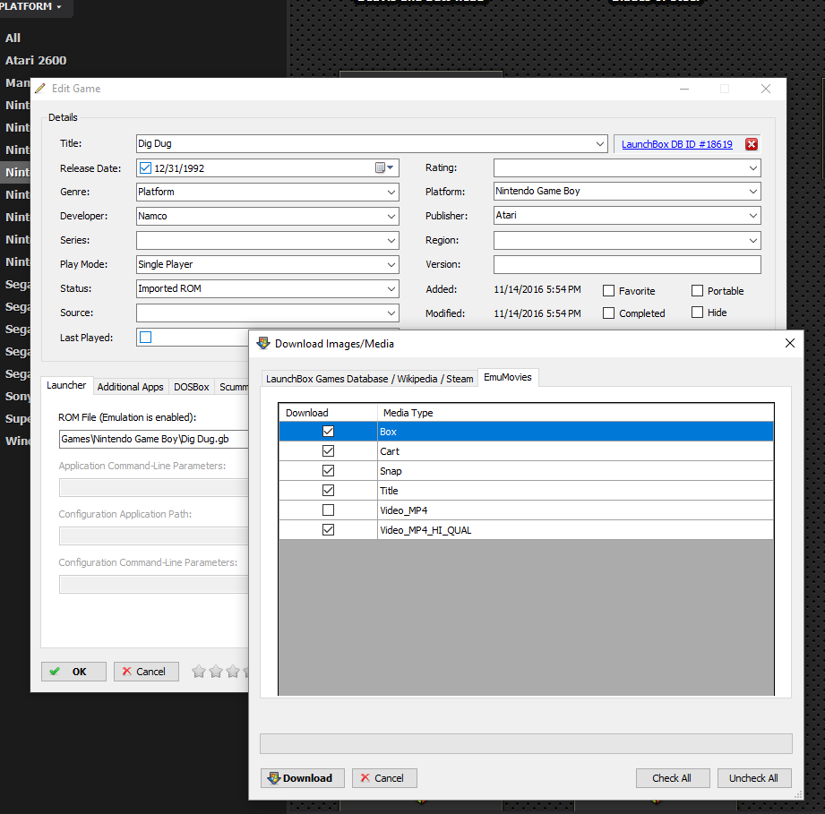Enable the Hide checkbox
Viewport: 825px width, 814px height.
[697, 313]
